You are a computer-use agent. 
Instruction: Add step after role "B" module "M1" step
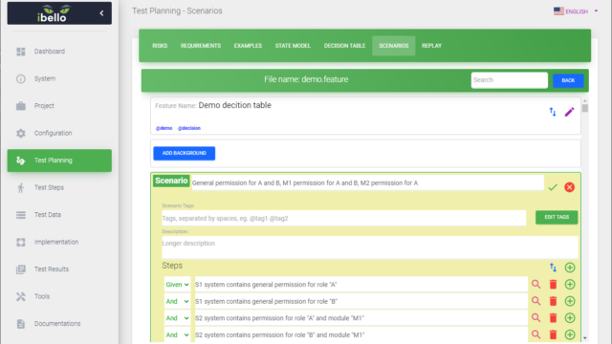point(570,334)
